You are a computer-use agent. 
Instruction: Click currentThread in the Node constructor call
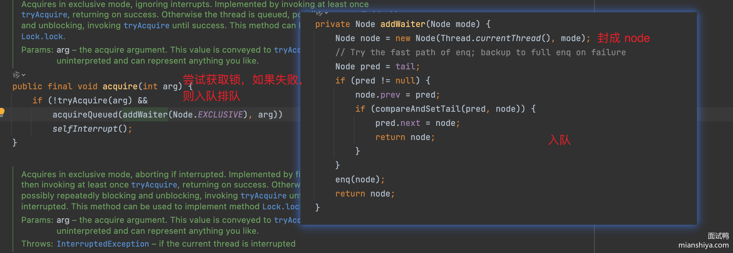[x=508, y=38]
